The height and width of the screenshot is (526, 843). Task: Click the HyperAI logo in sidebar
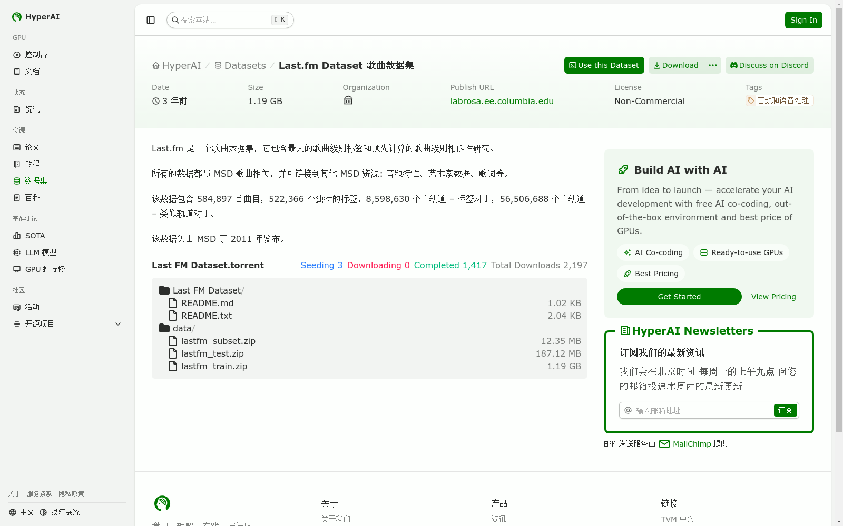coord(36,17)
